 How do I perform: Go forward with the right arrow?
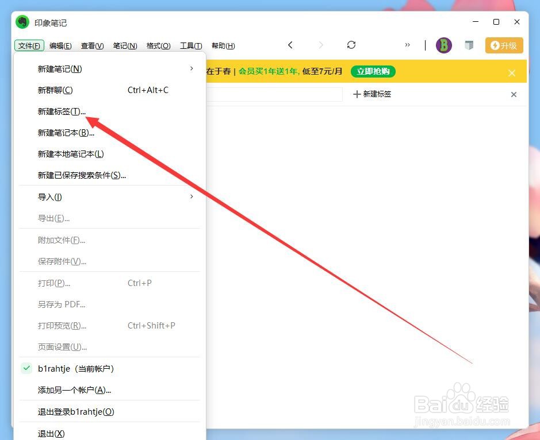click(x=321, y=45)
